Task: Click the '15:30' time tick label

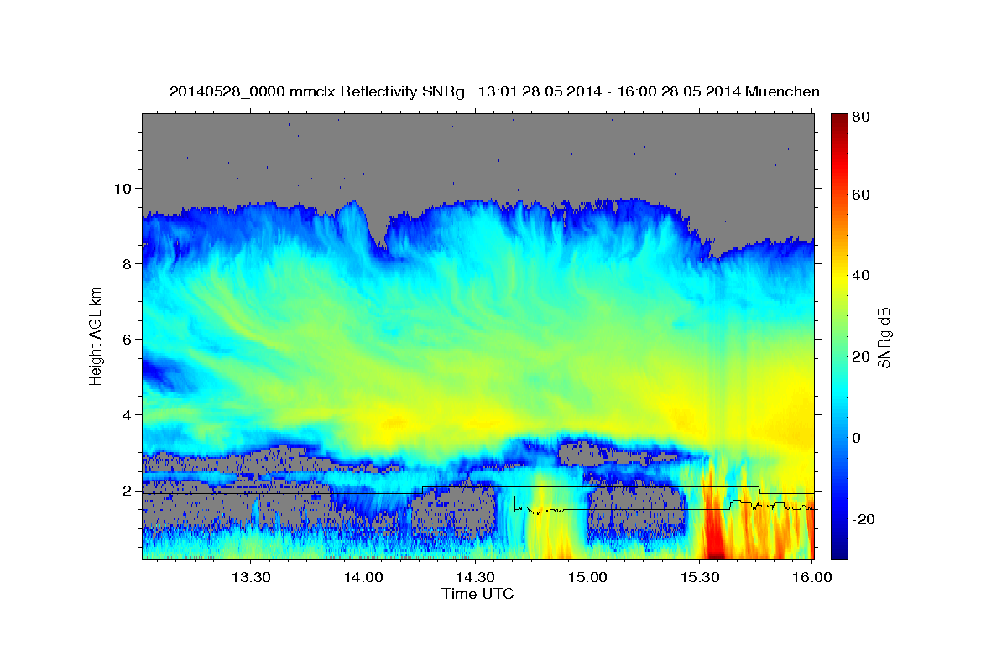Action: (x=700, y=578)
